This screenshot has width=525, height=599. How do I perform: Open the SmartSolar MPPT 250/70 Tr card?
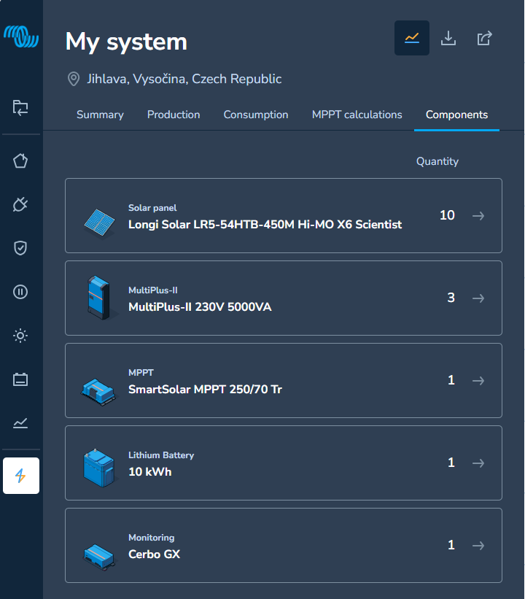[x=284, y=381]
